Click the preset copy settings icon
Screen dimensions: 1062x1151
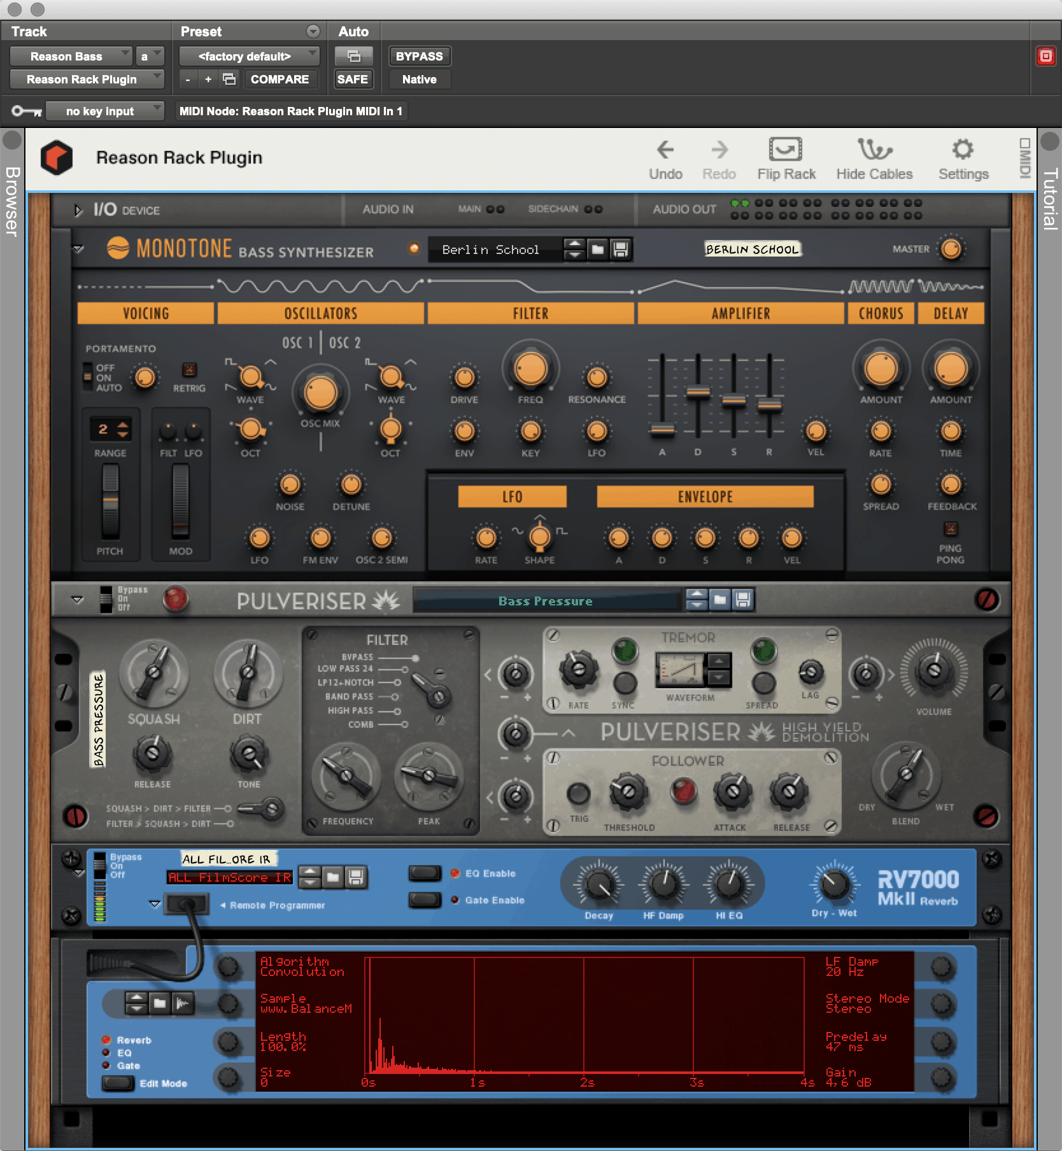pos(229,79)
